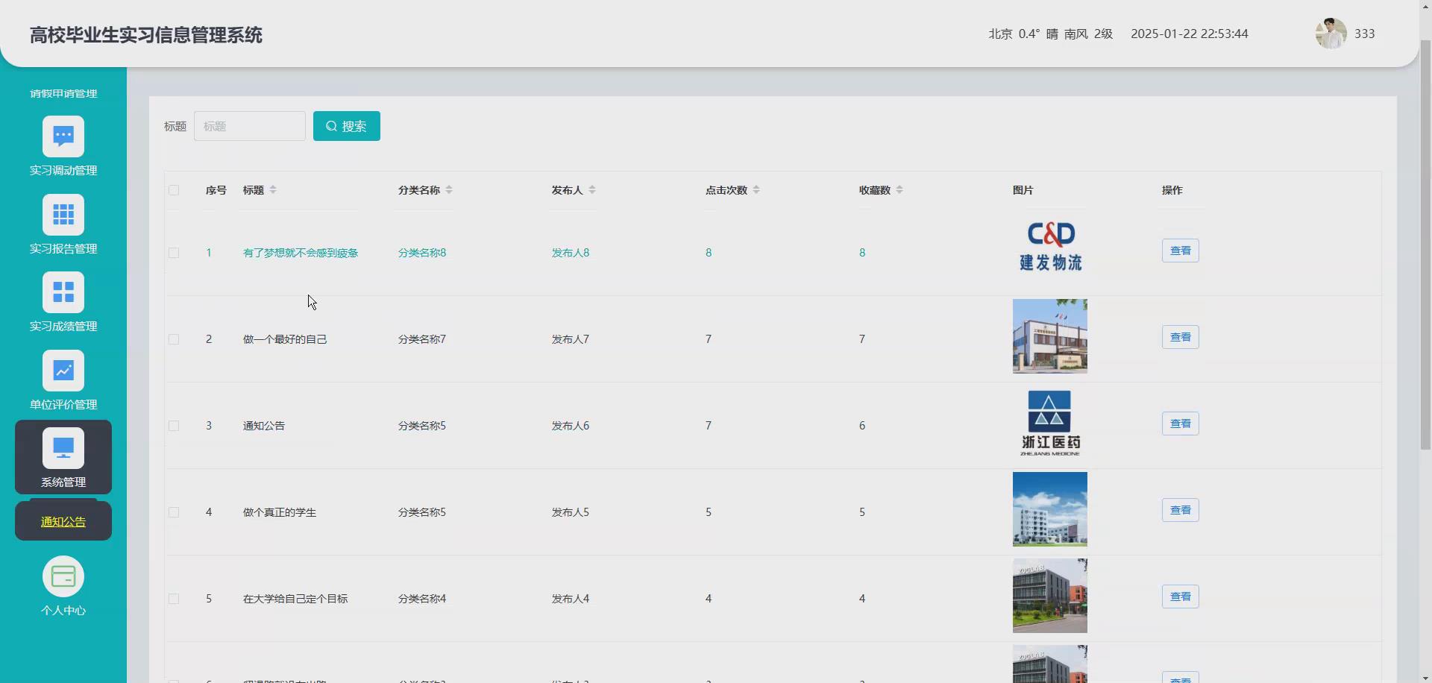Open 单位评价管理 chart icon in sidebar
This screenshot has height=683, width=1432.
63,371
